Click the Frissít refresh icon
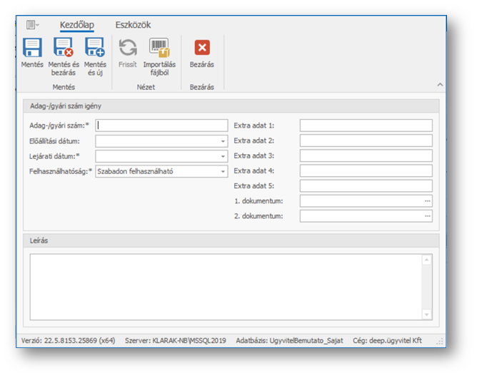Image resolution: width=477 pixels, height=378 pixels. [x=128, y=48]
